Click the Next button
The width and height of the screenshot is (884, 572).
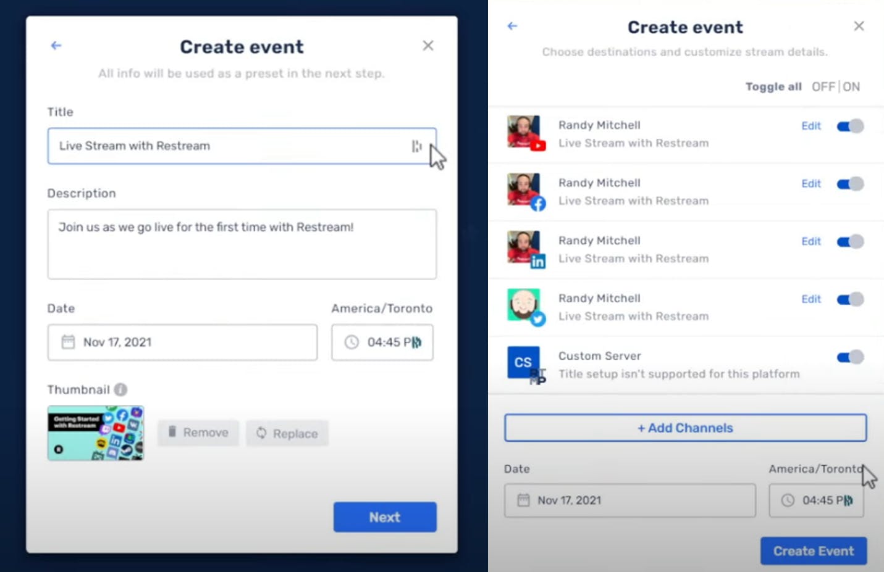point(385,517)
